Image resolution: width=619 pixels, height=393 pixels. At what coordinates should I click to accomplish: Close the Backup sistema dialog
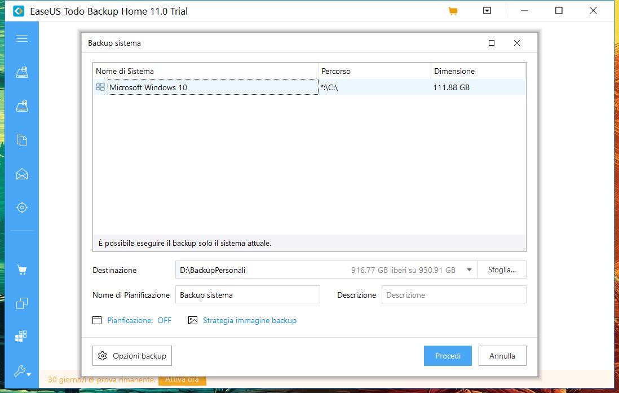[517, 43]
